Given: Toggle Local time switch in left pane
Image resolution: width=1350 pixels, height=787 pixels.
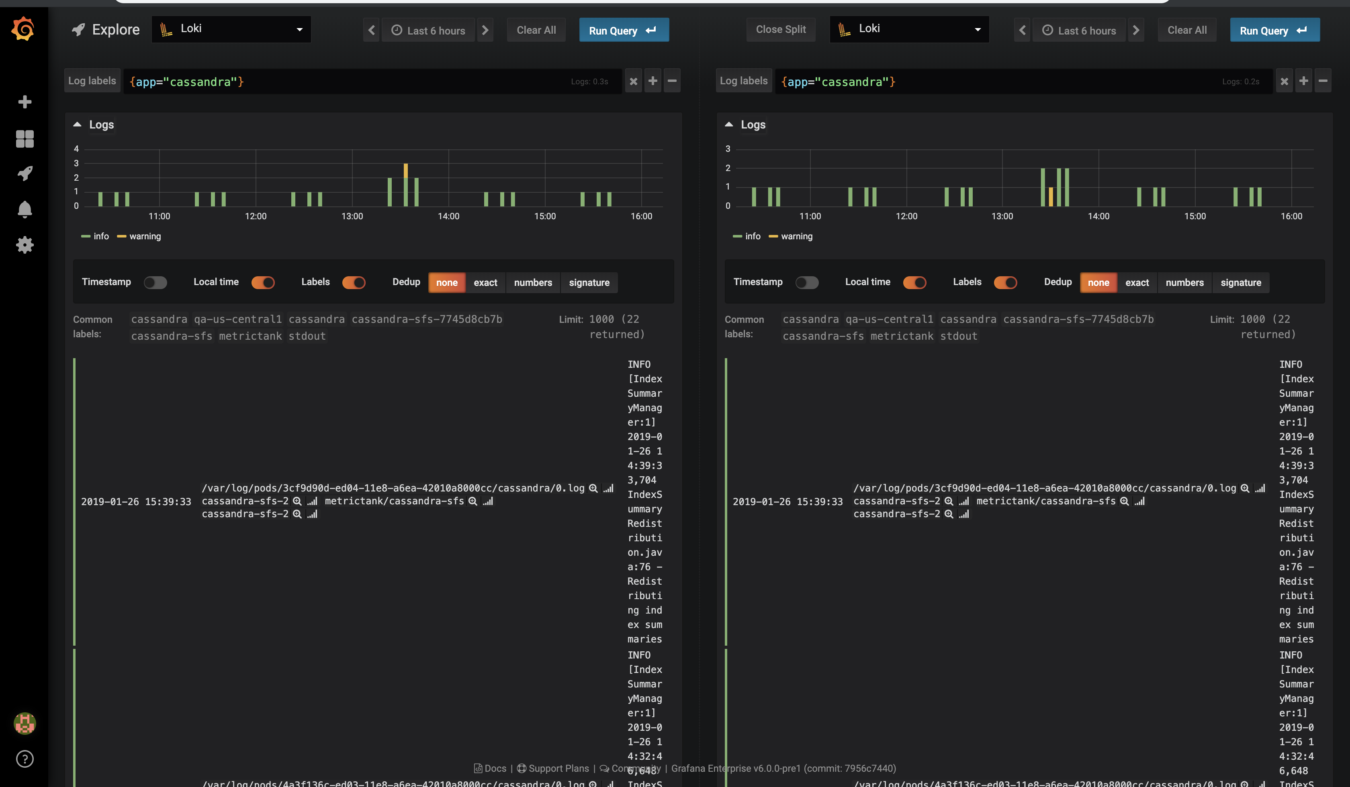Looking at the screenshot, I should pos(263,282).
